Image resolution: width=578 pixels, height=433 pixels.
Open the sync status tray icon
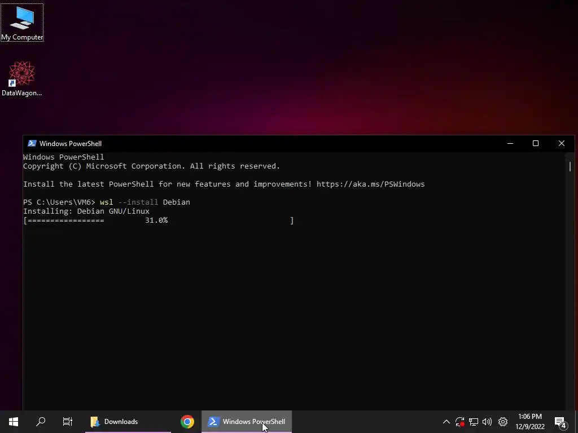(459, 422)
